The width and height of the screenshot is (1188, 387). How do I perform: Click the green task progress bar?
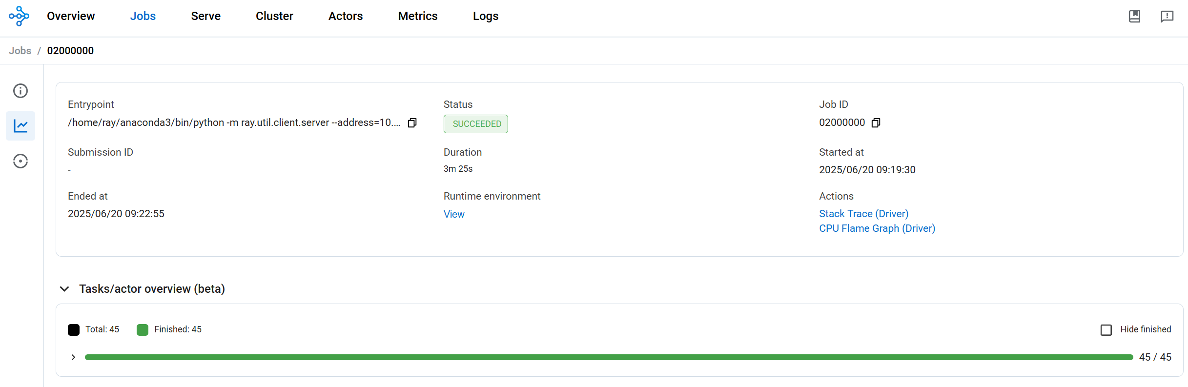[608, 357]
